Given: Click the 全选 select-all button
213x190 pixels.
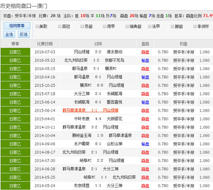Looking at the screenshot, I should [9, 35].
